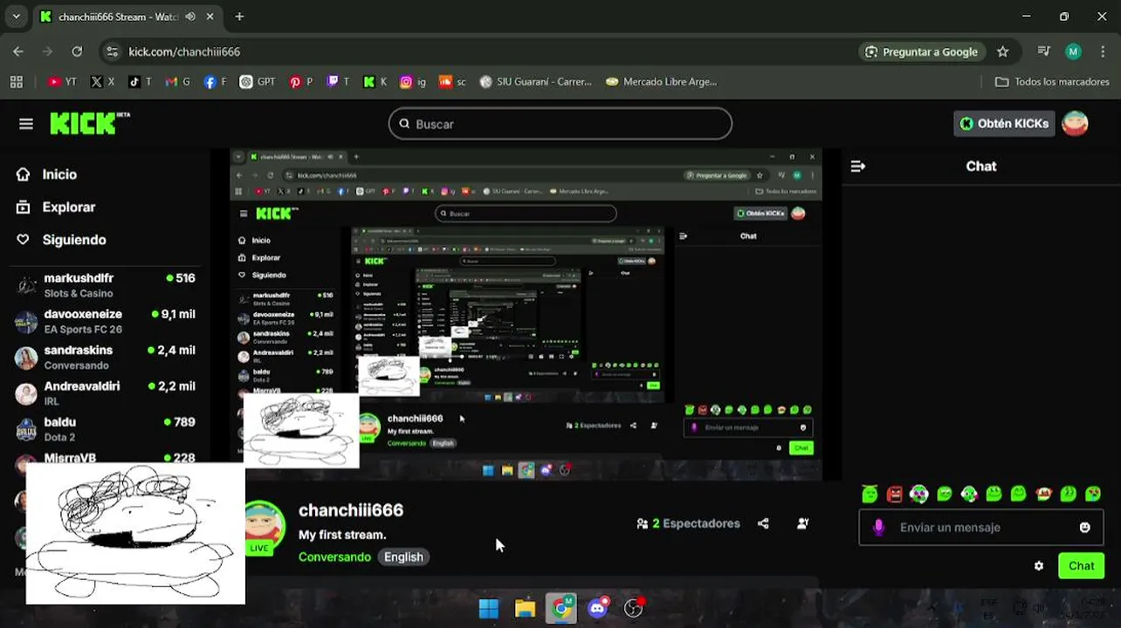Open the Facebook F bookmark
The height and width of the screenshot is (628, 1121).
point(215,82)
